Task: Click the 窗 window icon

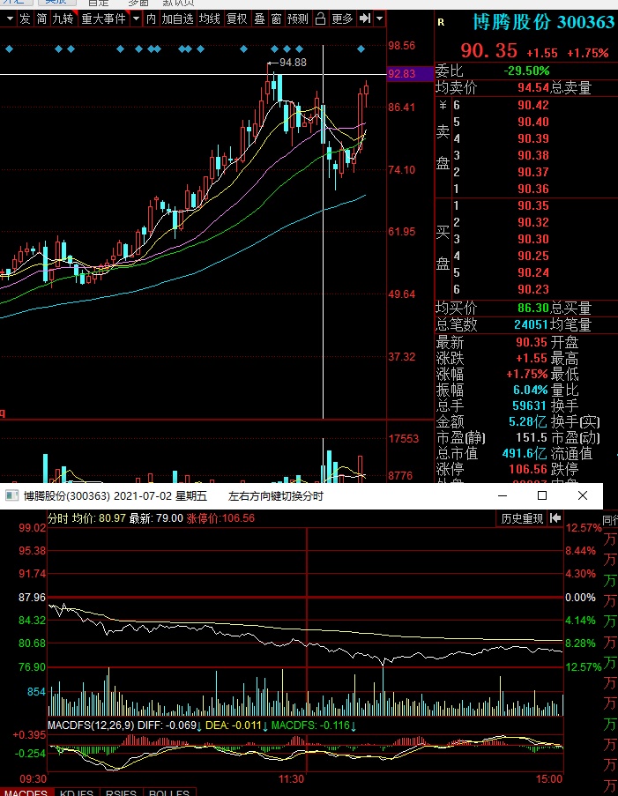Action: tap(276, 19)
